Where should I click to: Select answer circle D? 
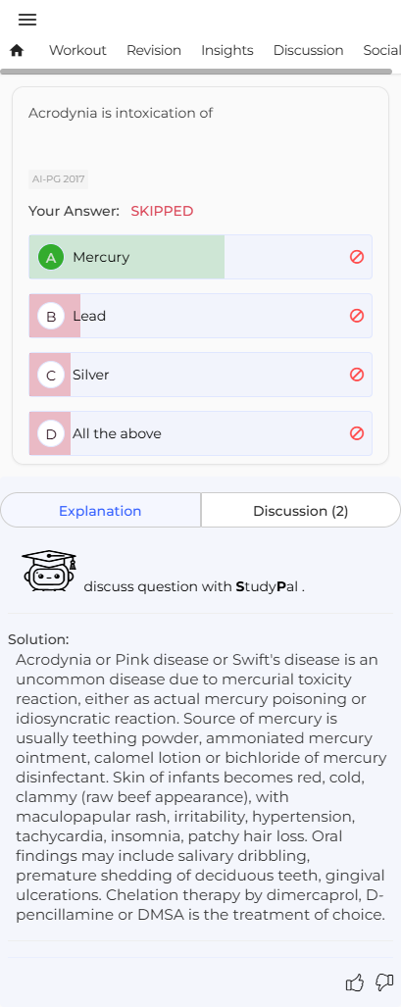51,434
